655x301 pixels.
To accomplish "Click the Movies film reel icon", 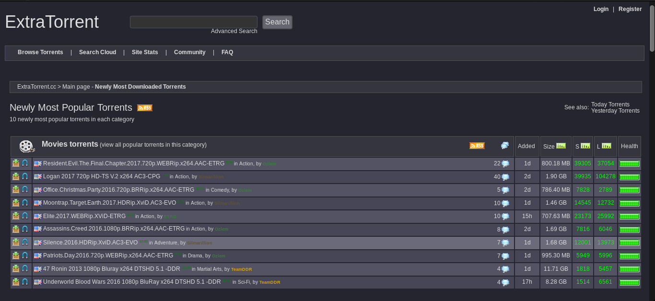I will (x=26, y=146).
